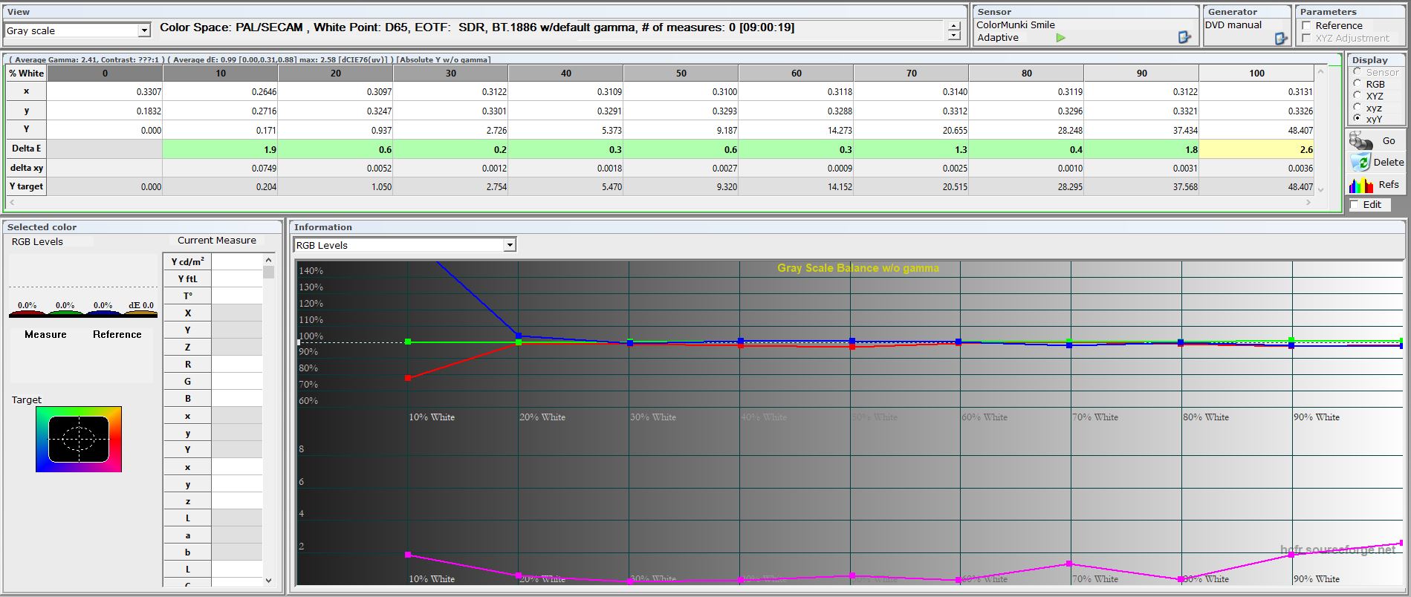Select the RGB display radio button
This screenshot has height=597, width=1411.
click(1358, 84)
